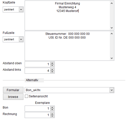129x121 pixels.
Task: Click into the Fußzeile Steuernummer text area
Action: pyautogui.click(x=67, y=46)
